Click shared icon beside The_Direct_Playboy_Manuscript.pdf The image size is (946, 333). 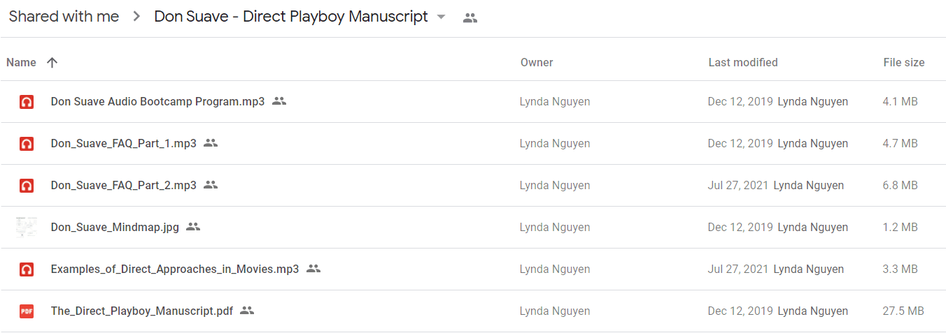point(247,311)
